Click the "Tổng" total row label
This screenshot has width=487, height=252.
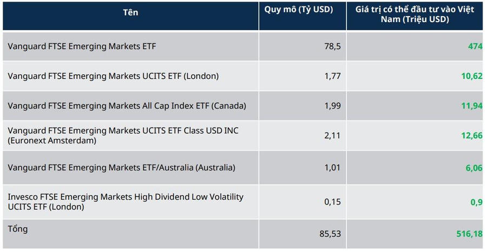pos(18,229)
